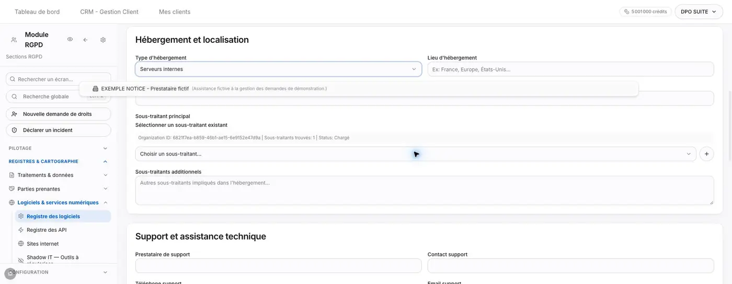This screenshot has width=732, height=284.
Task: Click the Hébergement et localisation heading
Action: point(192,40)
